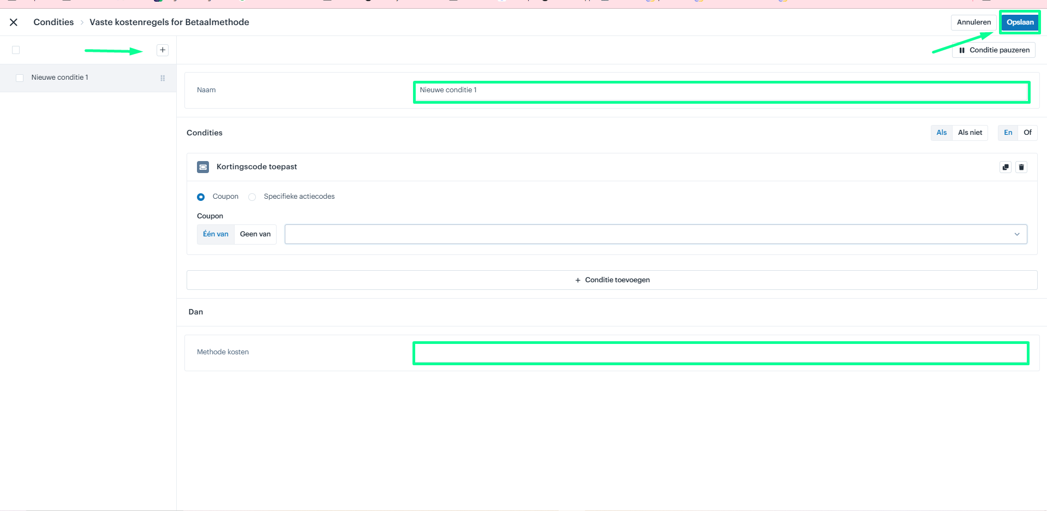Select the Specifieke actiecodes radio button
The image size is (1047, 511).
tap(252, 197)
